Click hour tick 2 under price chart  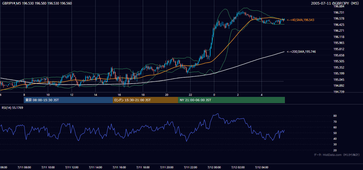[x=238, y=95]
